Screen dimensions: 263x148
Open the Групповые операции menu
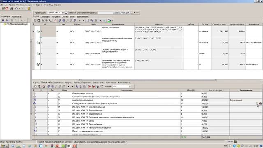[25, 5]
